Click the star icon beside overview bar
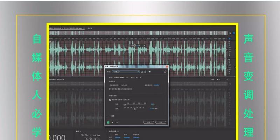This screenshot has height=140, width=280. 230,33
